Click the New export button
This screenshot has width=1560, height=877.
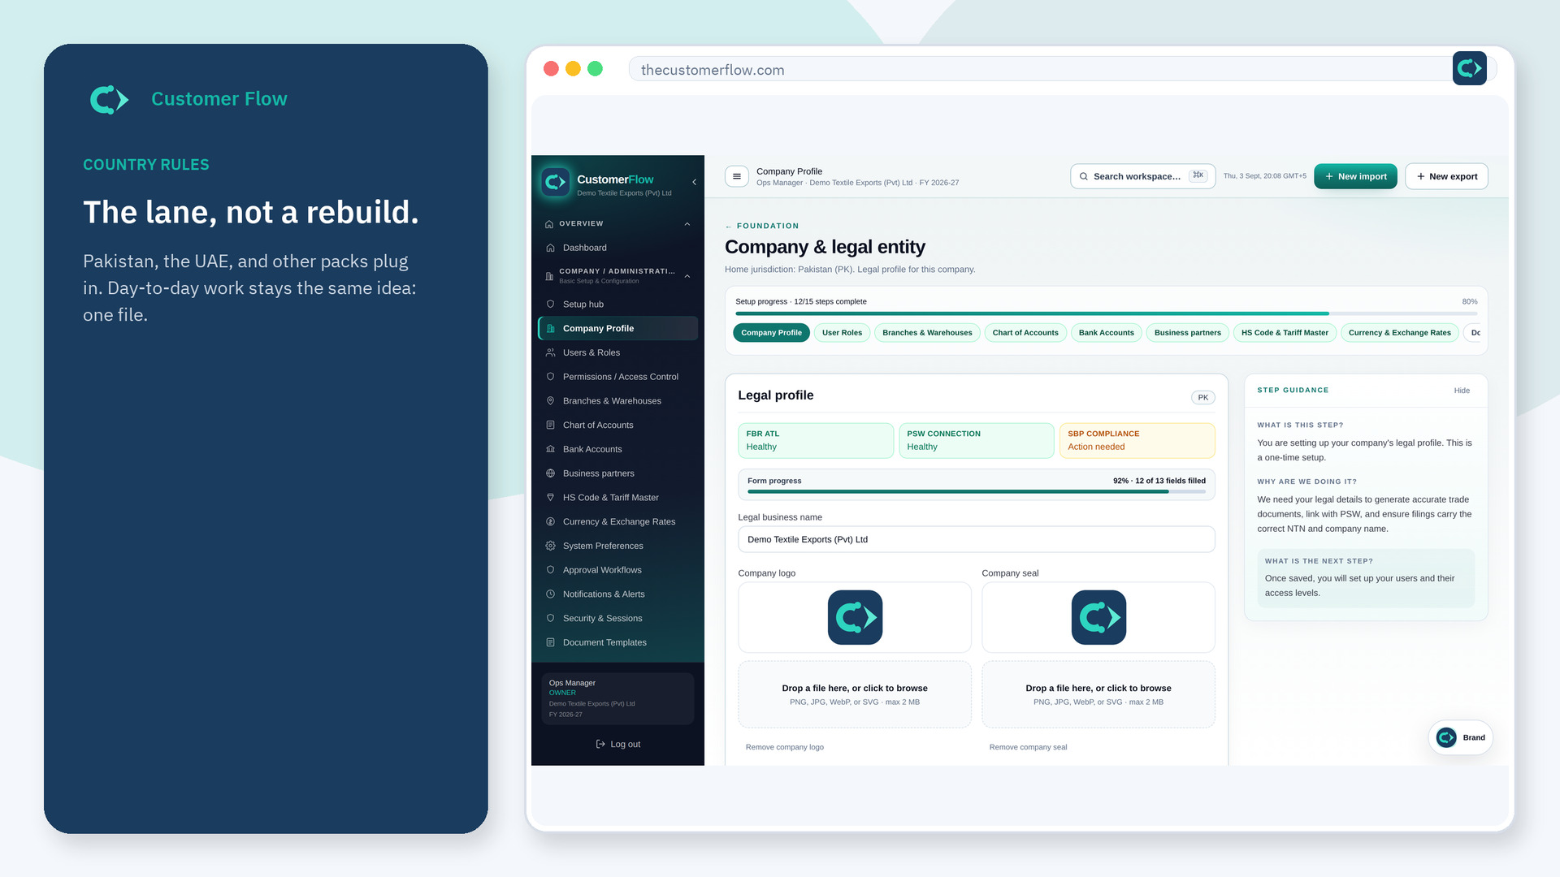[x=1446, y=176]
